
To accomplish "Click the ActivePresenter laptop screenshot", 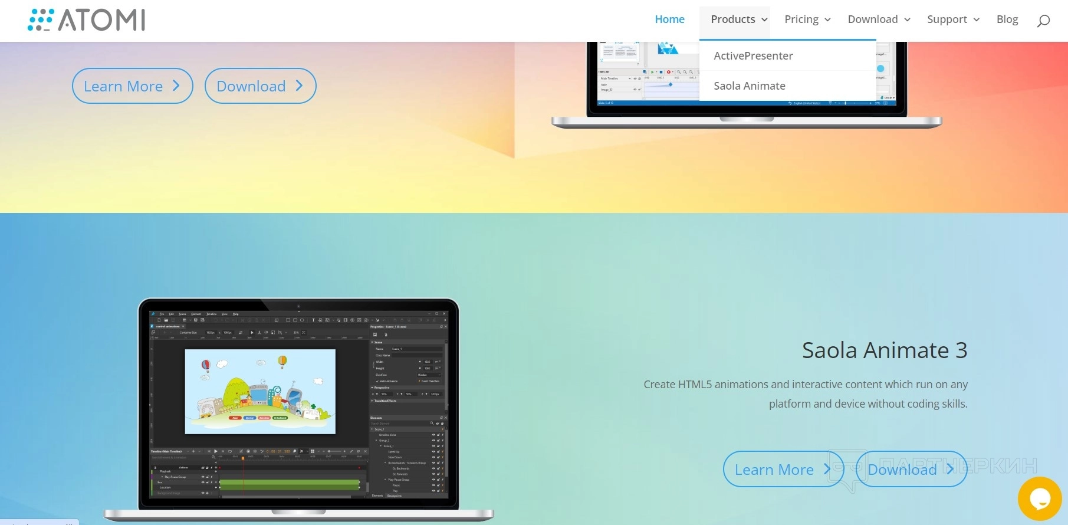I will pyautogui.click(x=747, y=84).
